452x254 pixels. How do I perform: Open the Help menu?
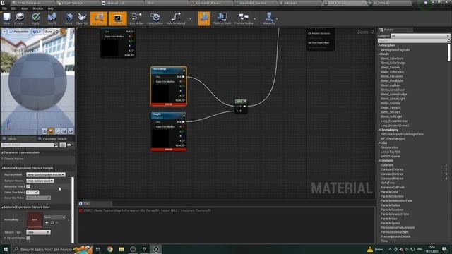(50, 8)
